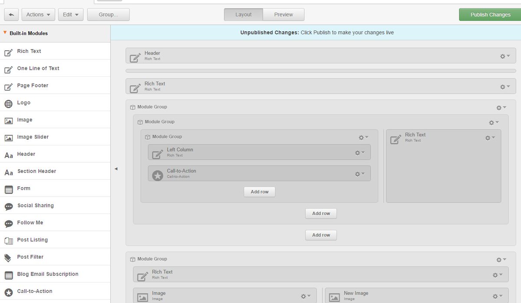Click the Header module edit icon in layout

tap(135, 57)
